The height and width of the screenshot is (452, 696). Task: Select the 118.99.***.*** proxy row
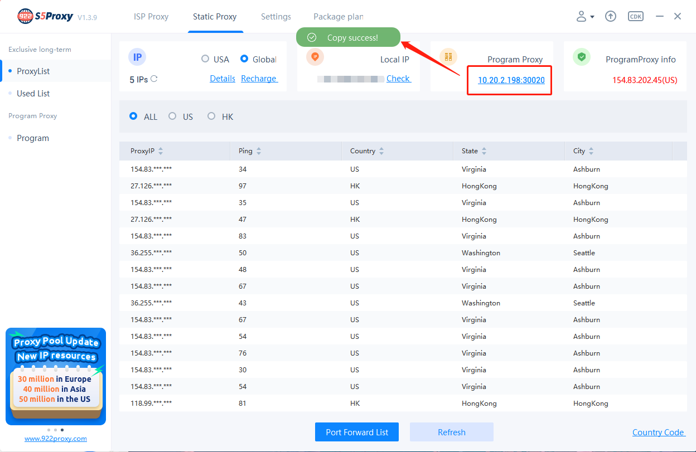point(403,403)
